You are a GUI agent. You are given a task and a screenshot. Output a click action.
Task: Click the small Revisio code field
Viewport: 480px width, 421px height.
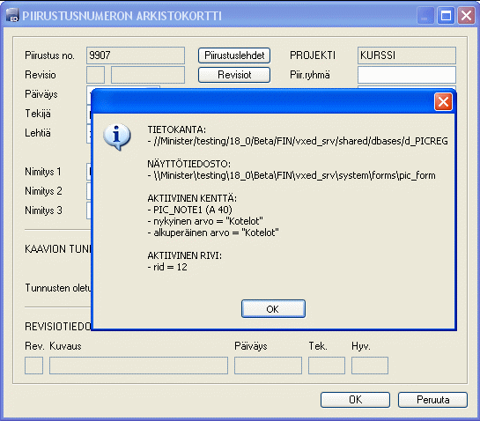[95, 75]
